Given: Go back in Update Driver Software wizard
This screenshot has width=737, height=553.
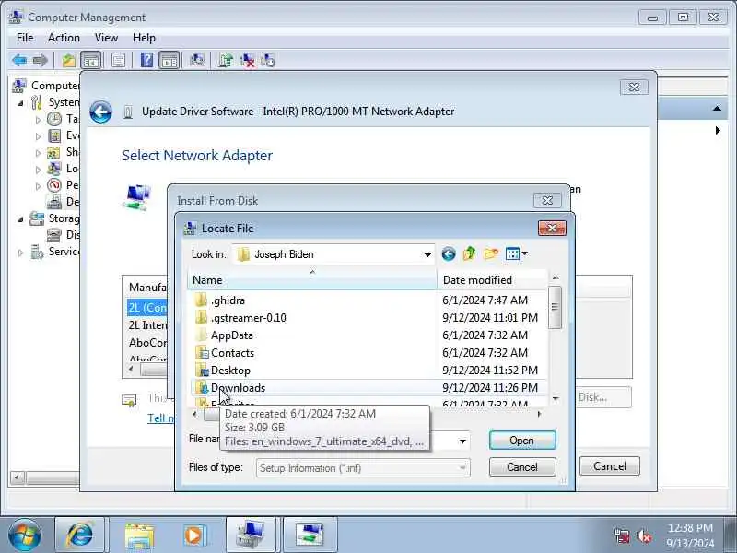Looking at the screenshot, I should click(100, 112).
